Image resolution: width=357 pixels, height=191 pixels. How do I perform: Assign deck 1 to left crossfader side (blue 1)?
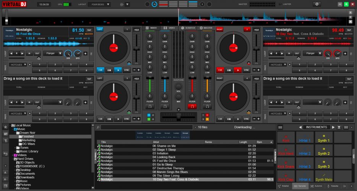[149, 115]
